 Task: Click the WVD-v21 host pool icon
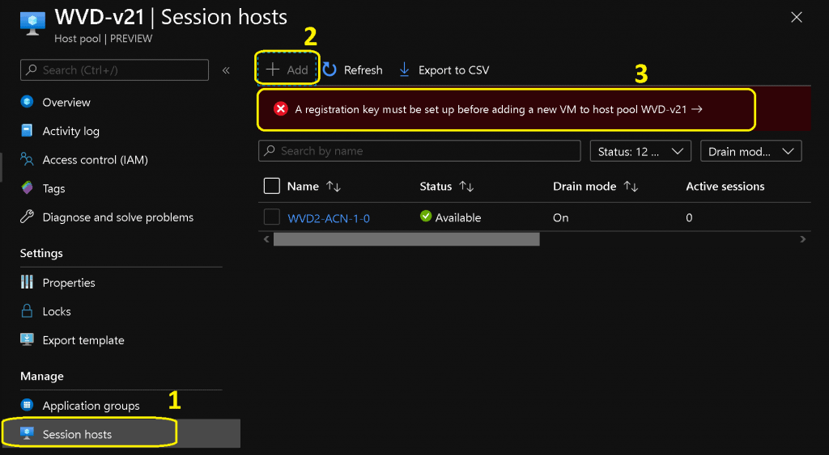point(32,24)
